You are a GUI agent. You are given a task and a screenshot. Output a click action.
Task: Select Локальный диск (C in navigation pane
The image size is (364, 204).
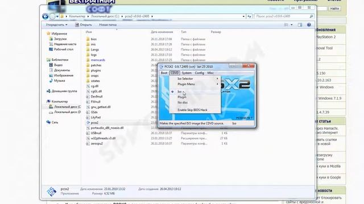pyautogui.click(x=67, y=107)
